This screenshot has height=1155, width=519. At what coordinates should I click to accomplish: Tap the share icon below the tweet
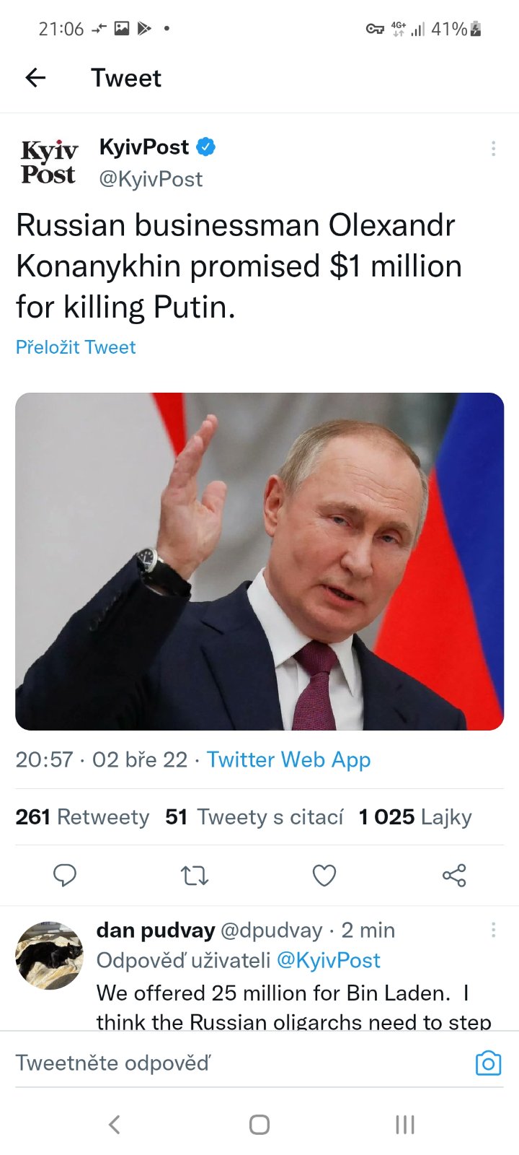pyautogui.click(x=454, y=876)
